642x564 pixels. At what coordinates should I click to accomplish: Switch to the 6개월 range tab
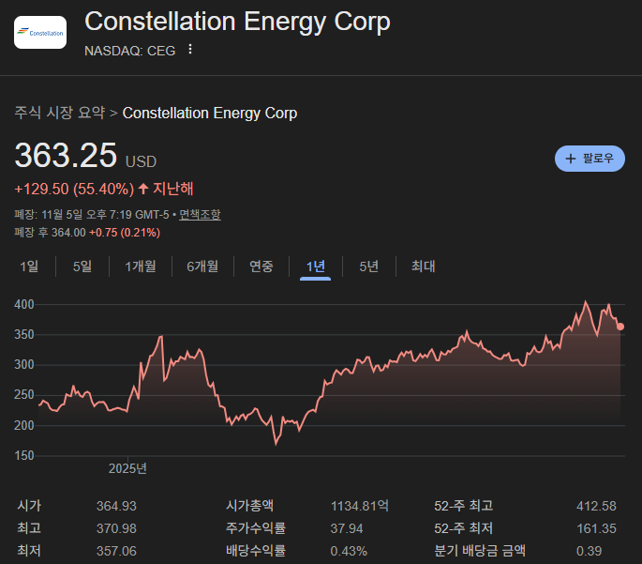pyautogui.click(x=202, y=267)
